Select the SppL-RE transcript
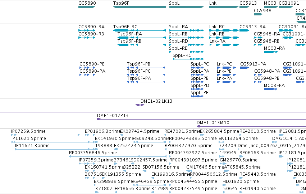 tap(186, 52)
